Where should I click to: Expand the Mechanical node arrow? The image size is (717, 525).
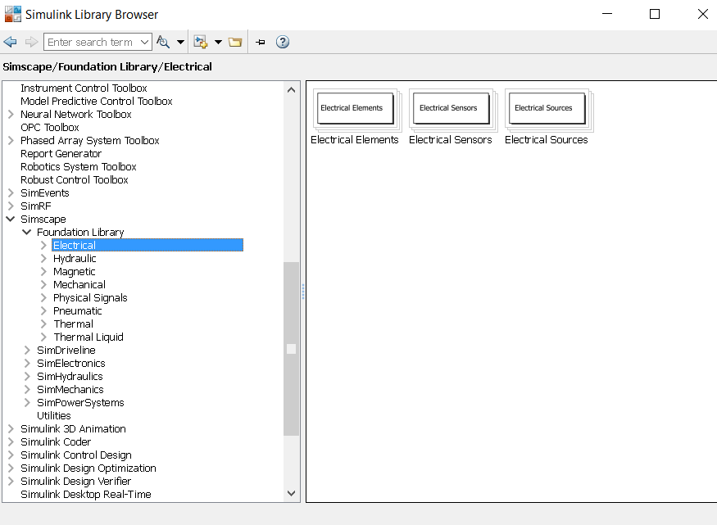(43, 285)
